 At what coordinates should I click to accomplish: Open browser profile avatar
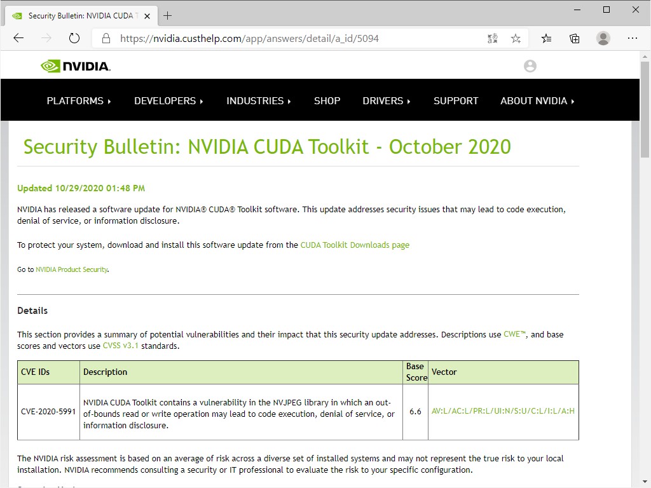point(603,38)
